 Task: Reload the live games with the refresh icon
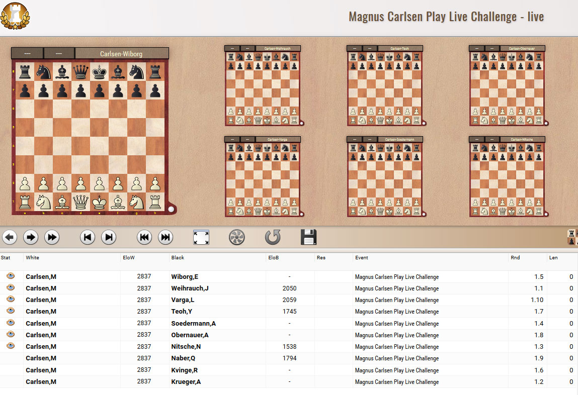click(x=273, y=237)
